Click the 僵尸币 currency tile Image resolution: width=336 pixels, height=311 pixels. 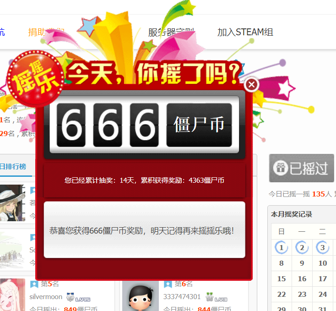click(199, 125)
